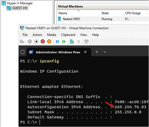Screen dimensions: 149x127
Task: Open the File menu
Action: pyautogui.click(x=25, y=35)
